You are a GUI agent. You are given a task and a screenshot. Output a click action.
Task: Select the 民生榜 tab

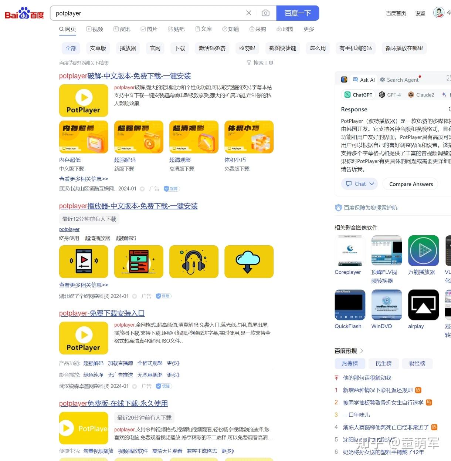click(x=383, y=364)
